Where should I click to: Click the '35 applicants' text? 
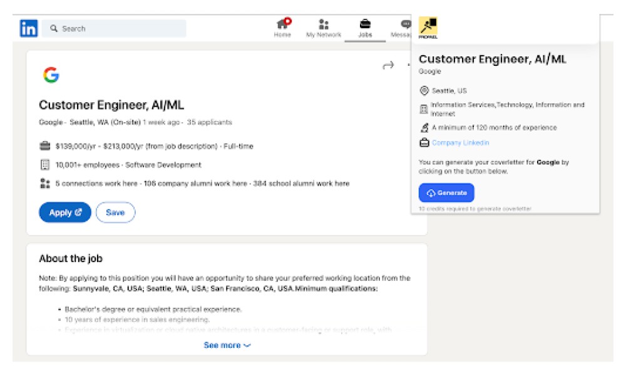209,122
